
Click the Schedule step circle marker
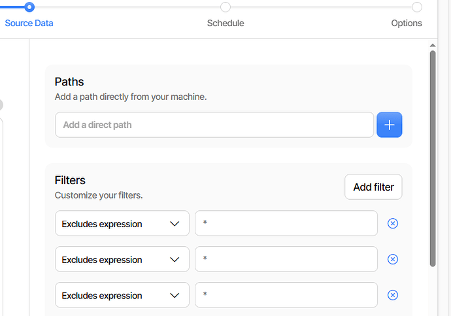point(225,7)
